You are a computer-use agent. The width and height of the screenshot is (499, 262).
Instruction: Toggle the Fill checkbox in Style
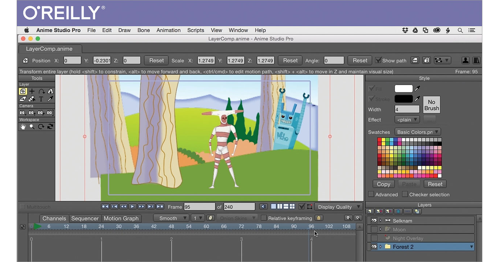(371, 89)
